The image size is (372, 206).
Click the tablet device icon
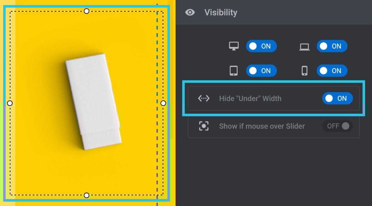pyautogui.click(x=234, y=71)
